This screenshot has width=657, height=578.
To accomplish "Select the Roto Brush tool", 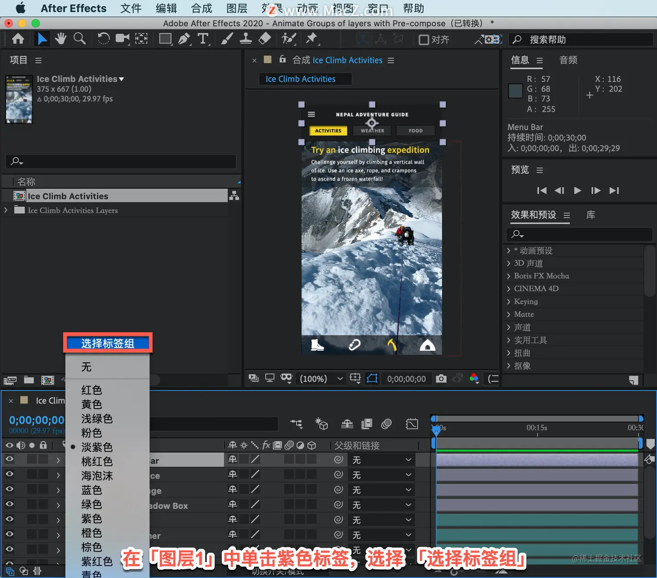I will pos(289,39).
